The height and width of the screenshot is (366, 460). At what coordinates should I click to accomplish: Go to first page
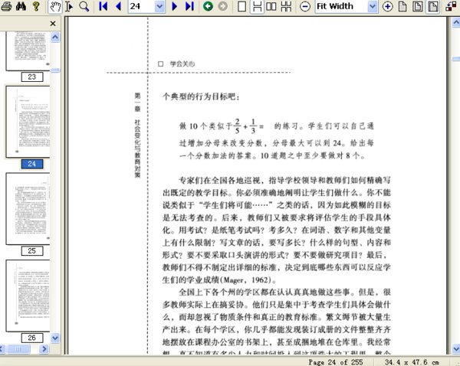[x=103, y=6]
